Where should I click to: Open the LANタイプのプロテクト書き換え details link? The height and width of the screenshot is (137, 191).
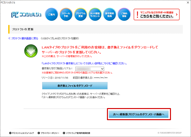[81, 63]
